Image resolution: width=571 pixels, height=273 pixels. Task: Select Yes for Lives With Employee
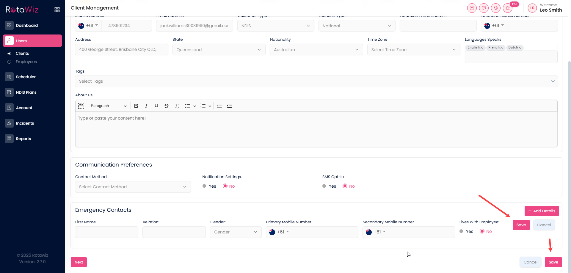[x=461, y=231]
